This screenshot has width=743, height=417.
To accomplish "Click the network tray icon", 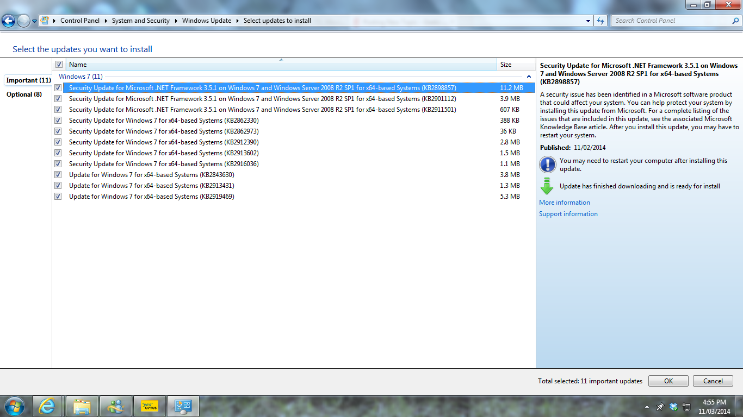I will [686, 406].
